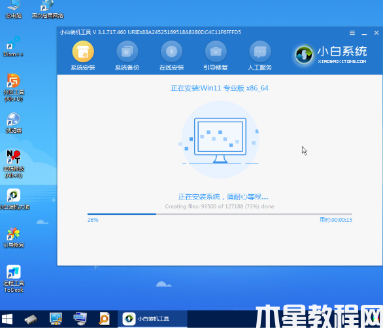This screenshot has width=383, height=329.
Task: Select 小白装机工具 taskbar button
Action: 152,319
